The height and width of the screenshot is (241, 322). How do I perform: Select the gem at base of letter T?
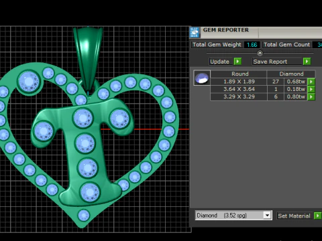[x=90, y=192]
